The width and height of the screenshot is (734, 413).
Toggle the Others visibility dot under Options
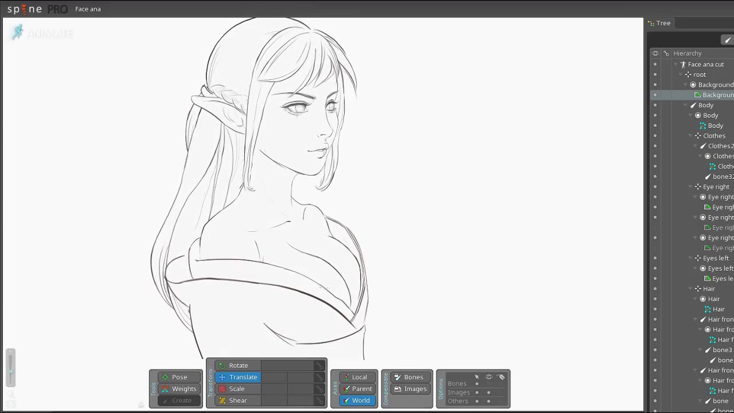point(489,402)
